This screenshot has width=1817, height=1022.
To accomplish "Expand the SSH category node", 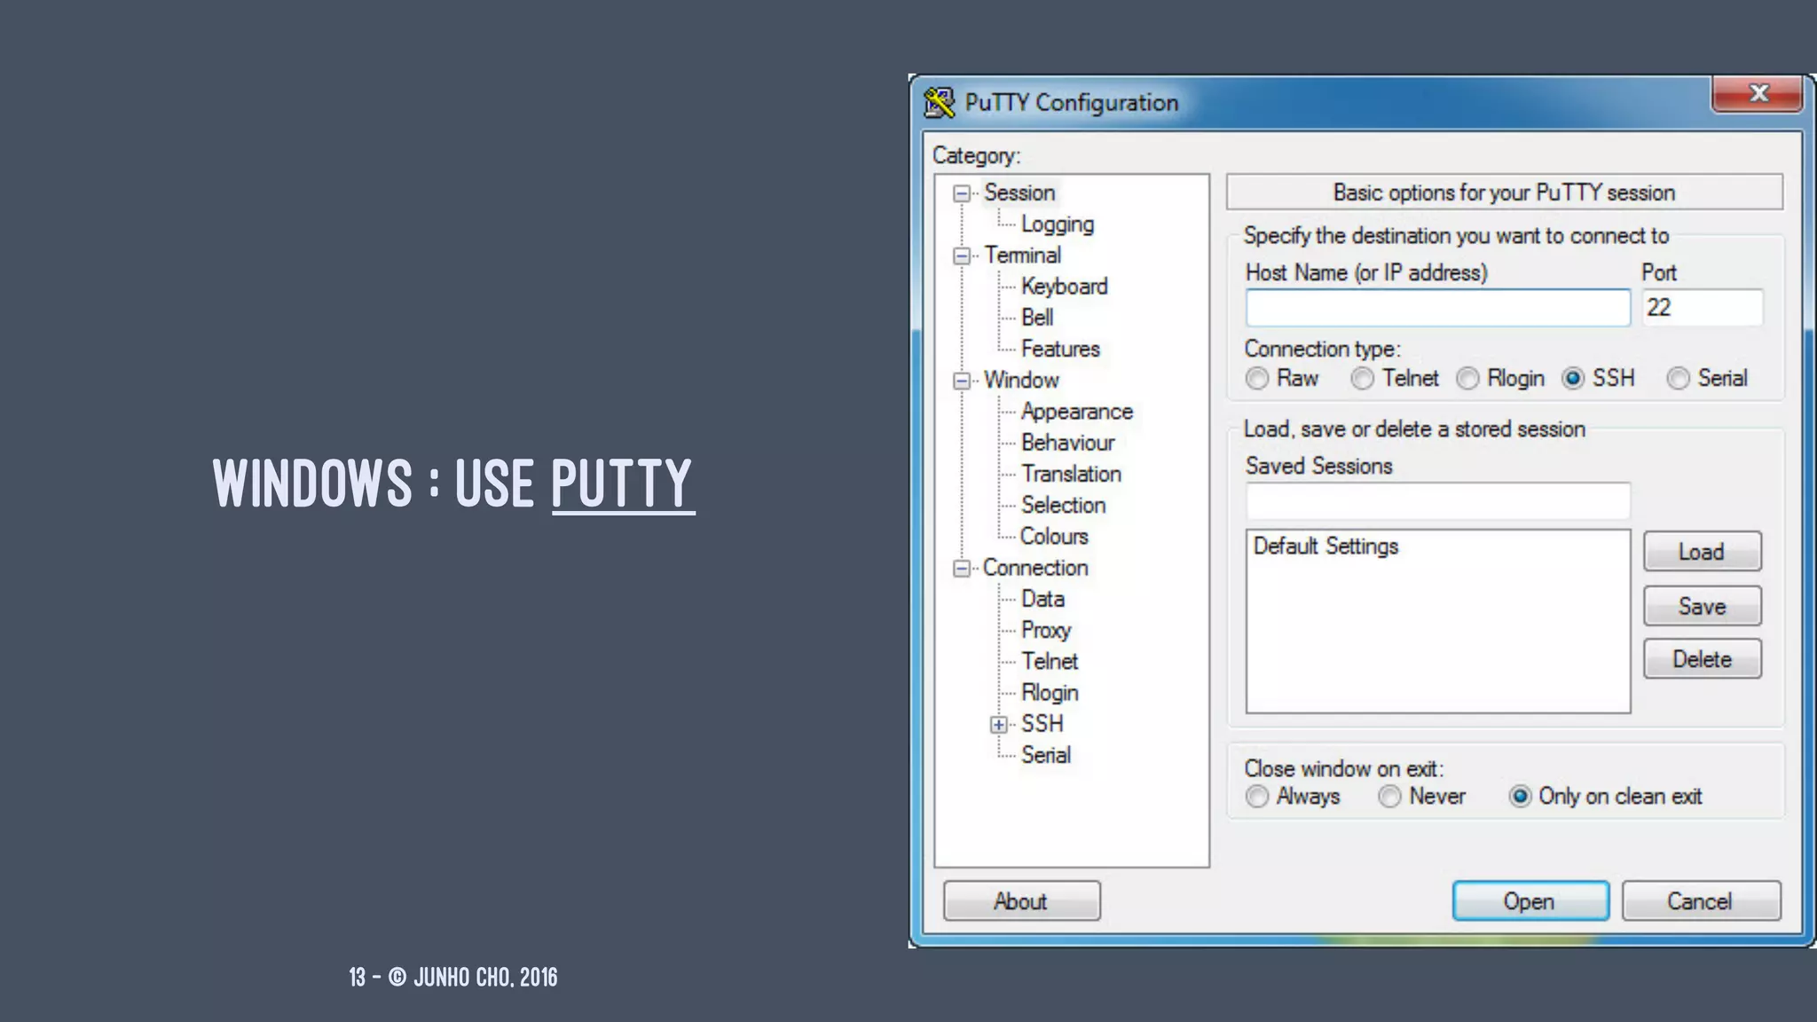I will 998,725.
